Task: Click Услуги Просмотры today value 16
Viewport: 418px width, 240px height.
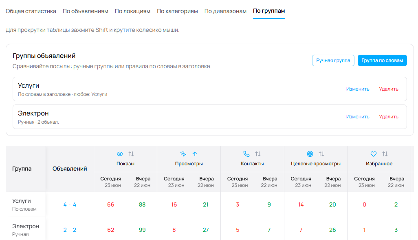Action: 174,205
